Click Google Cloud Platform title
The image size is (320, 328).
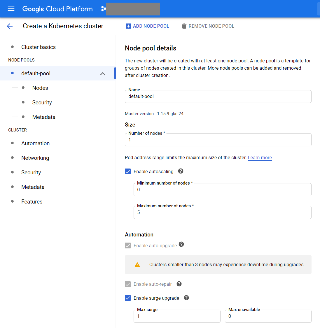coord(57,9)
